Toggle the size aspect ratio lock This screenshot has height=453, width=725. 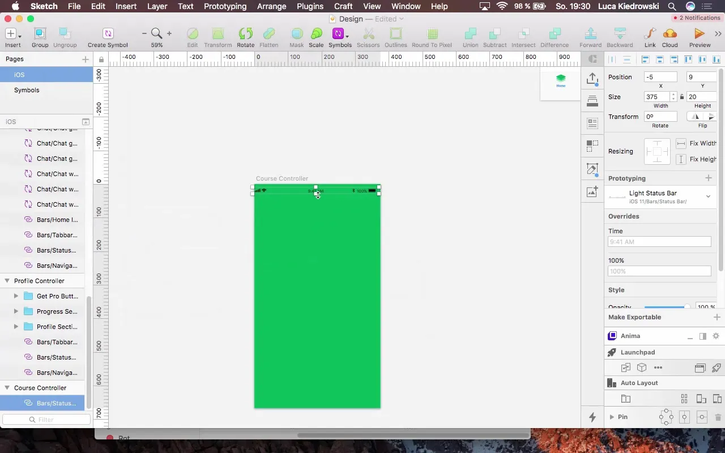coord(682,97)
